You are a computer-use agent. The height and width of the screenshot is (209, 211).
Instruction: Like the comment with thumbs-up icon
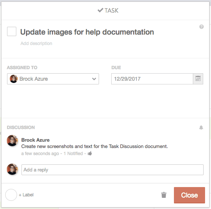tap(90, 154)
